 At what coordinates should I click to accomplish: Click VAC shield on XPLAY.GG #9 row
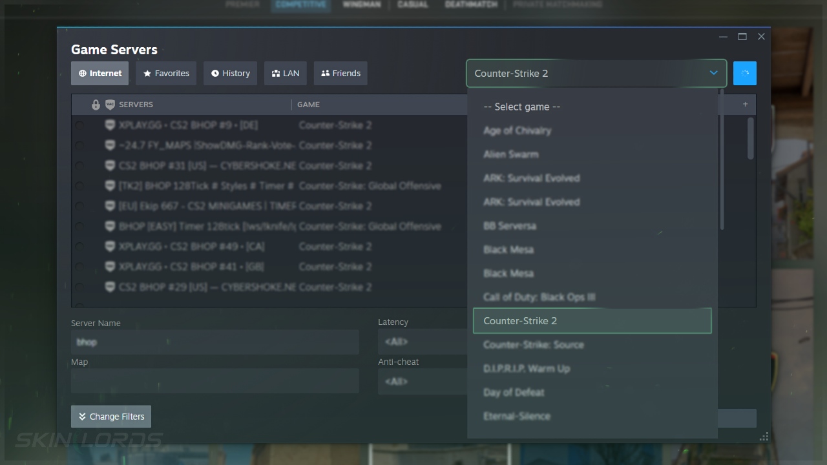(x=110, y=125)
